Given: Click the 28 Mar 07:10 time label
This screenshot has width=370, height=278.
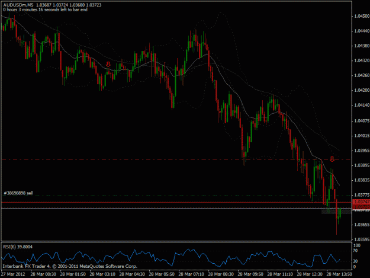Looking at the screenshot, I should point(191,274).
